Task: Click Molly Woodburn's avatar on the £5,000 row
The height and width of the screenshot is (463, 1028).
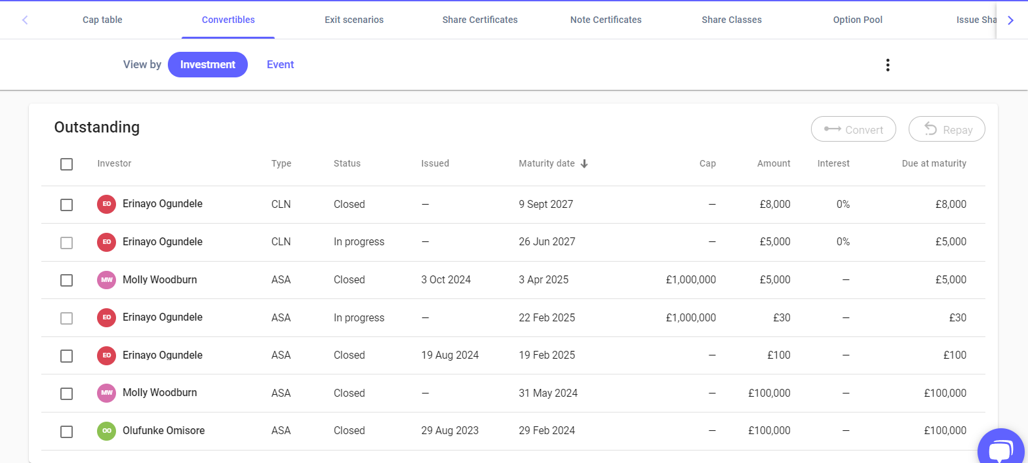Action: click(106, 280)
